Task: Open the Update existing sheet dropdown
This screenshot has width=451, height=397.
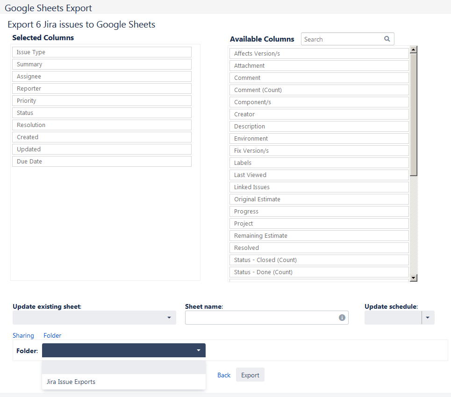Action: tap(94, 318)
